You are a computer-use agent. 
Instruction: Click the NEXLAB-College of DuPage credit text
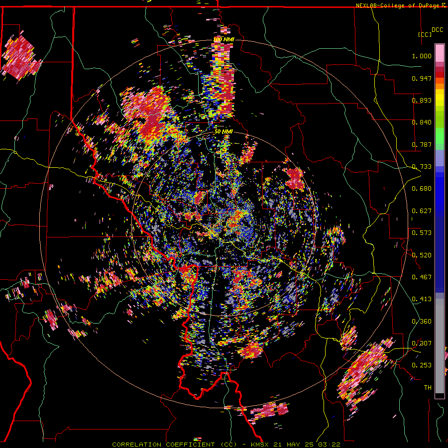pyautogui.click(x=397, y=5)
